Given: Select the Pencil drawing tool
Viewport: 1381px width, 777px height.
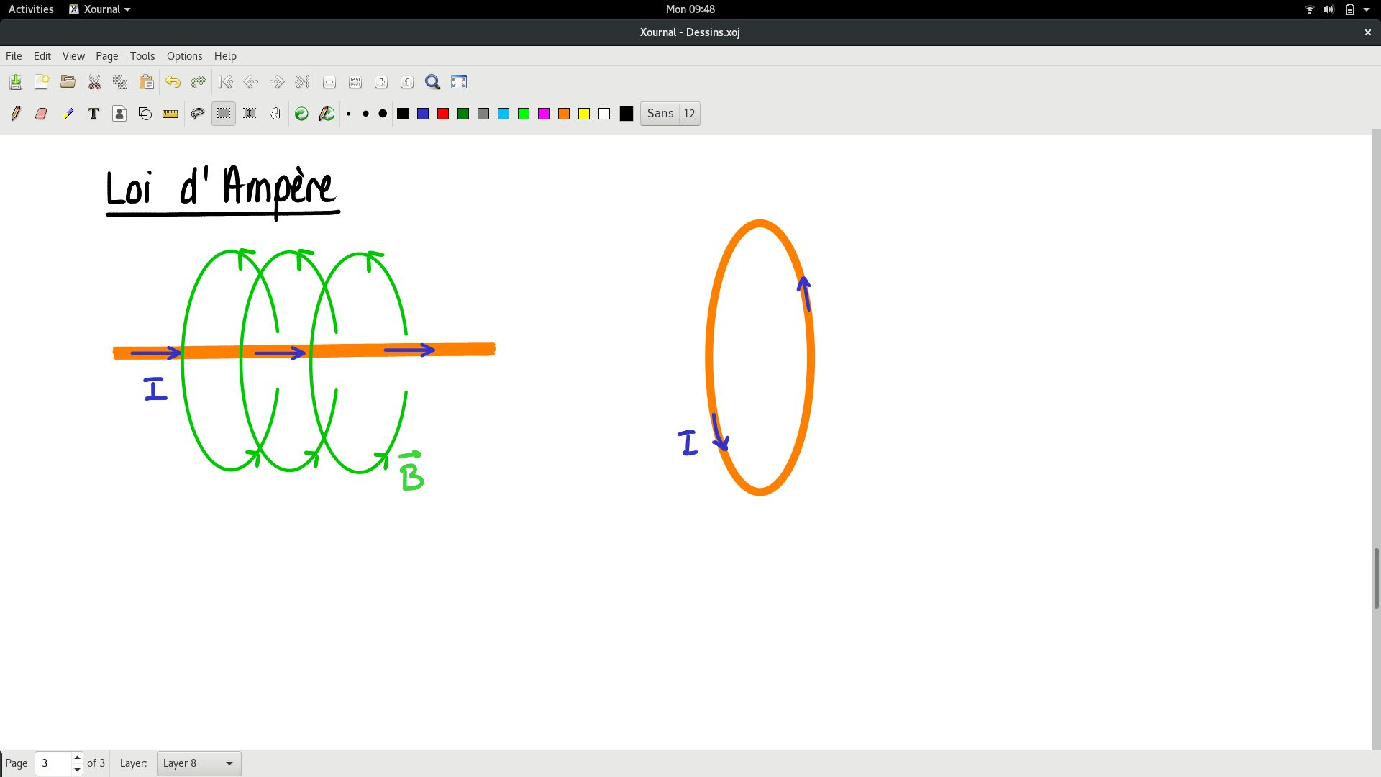Looking at the screenshot, I should [16, 114].
